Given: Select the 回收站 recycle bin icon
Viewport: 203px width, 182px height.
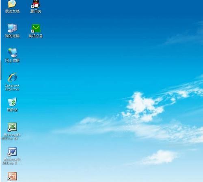Looking at the screenshot, I should pos(12,102).
